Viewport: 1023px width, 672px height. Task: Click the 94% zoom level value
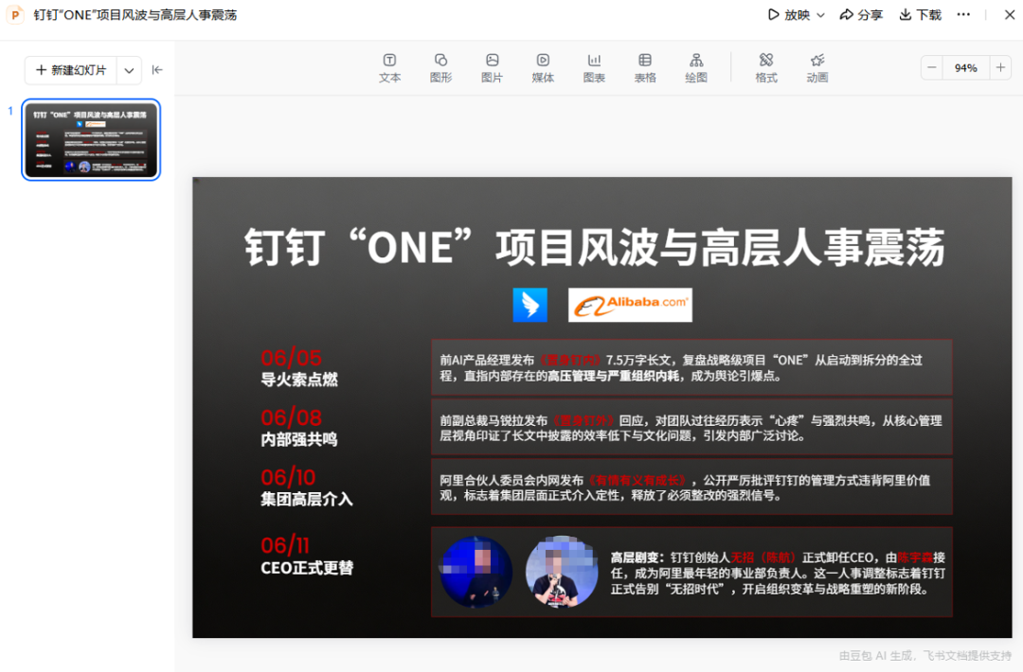pos(965,68)
